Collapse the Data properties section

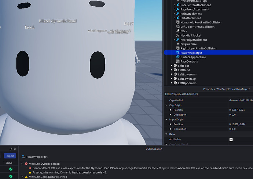[x=166, y=134]
